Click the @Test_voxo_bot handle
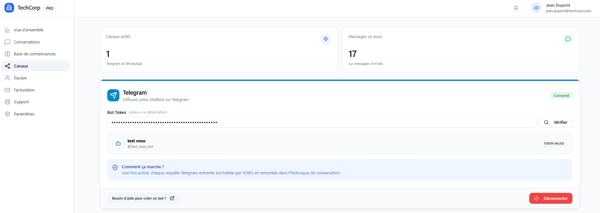Screen dimensions: 600x213 (140, 147)
